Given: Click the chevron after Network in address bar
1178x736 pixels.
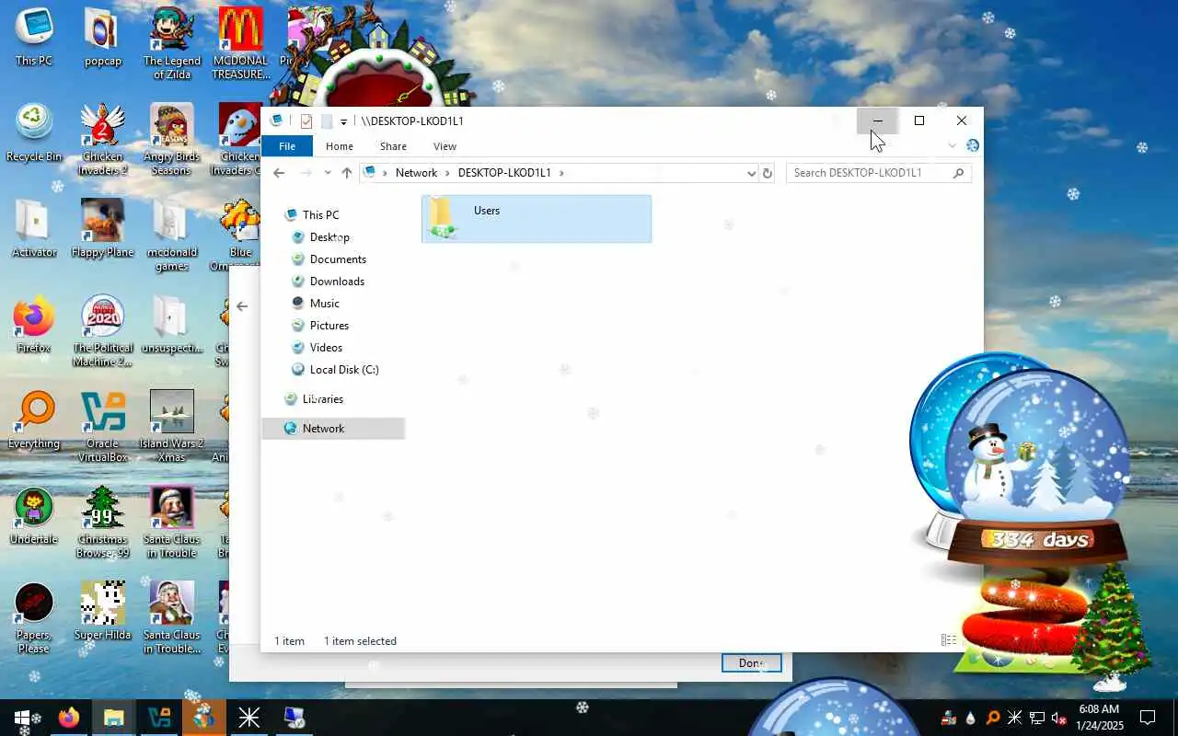Looking at the screenshot, I should point(448,173).
